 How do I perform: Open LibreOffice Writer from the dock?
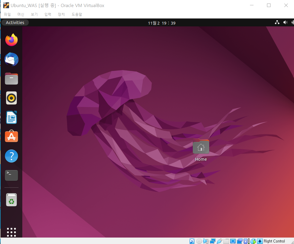[x=11, y=117]
